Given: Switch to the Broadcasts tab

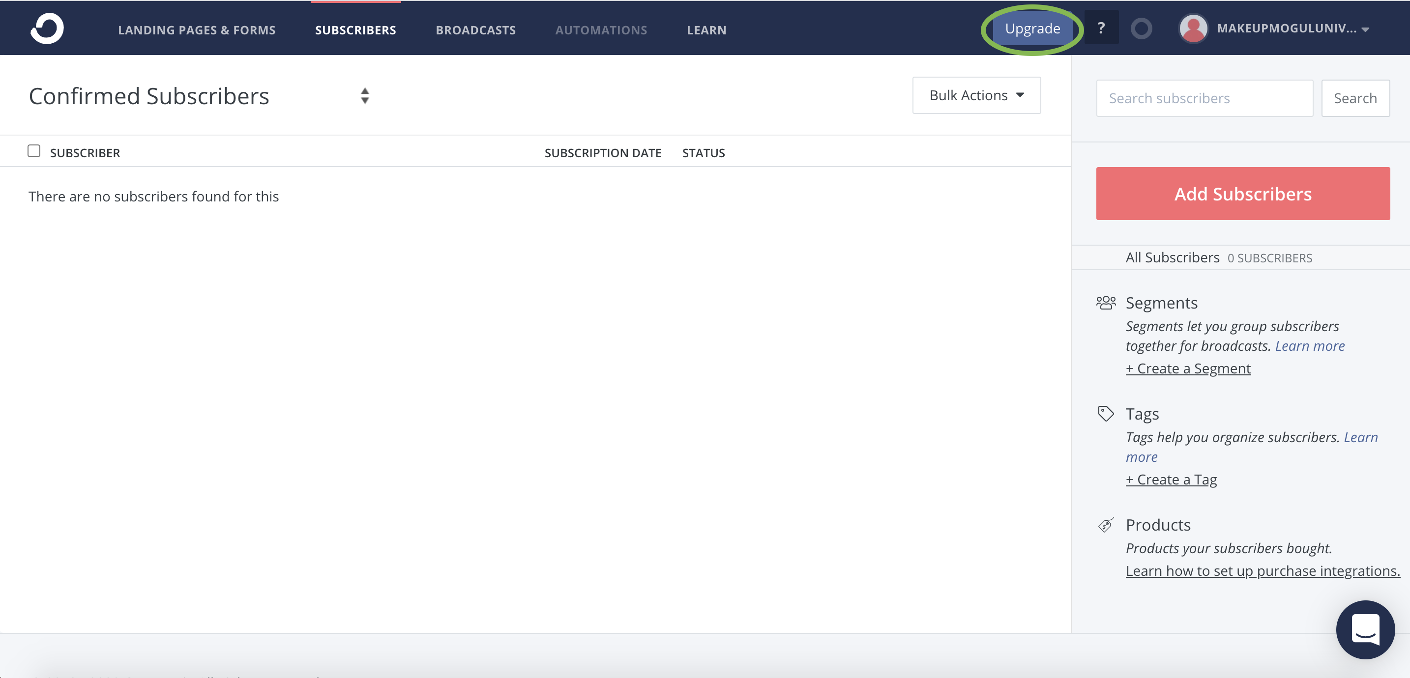Looking at the screenshot, I should (475, 30).
